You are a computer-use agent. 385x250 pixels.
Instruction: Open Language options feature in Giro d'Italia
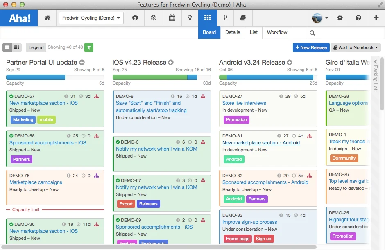[349, 103]
